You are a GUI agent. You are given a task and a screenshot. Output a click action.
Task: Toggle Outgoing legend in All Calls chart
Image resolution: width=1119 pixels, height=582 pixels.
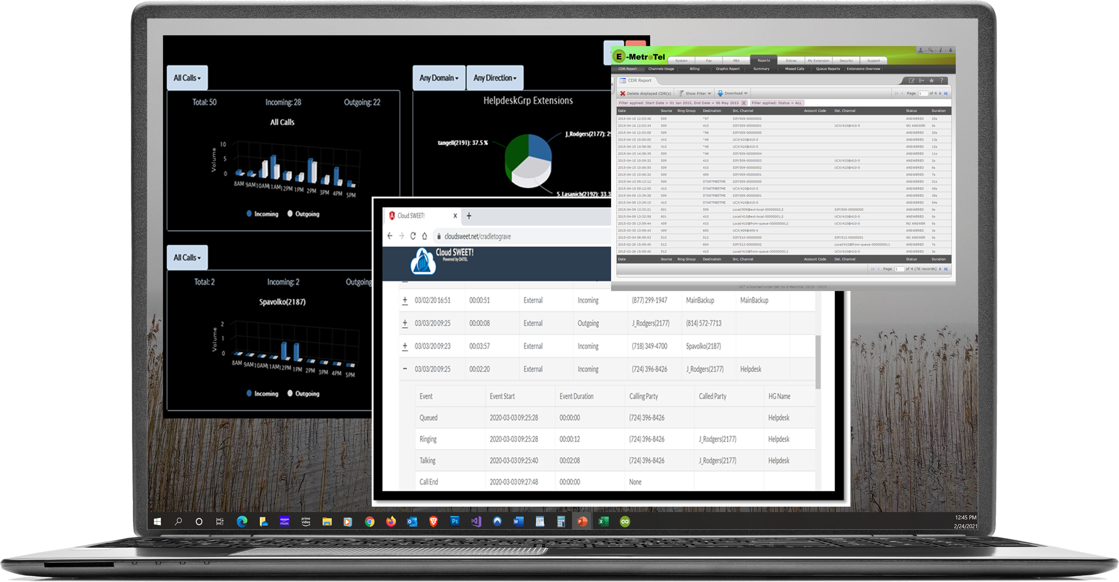[x=304, y=214]
